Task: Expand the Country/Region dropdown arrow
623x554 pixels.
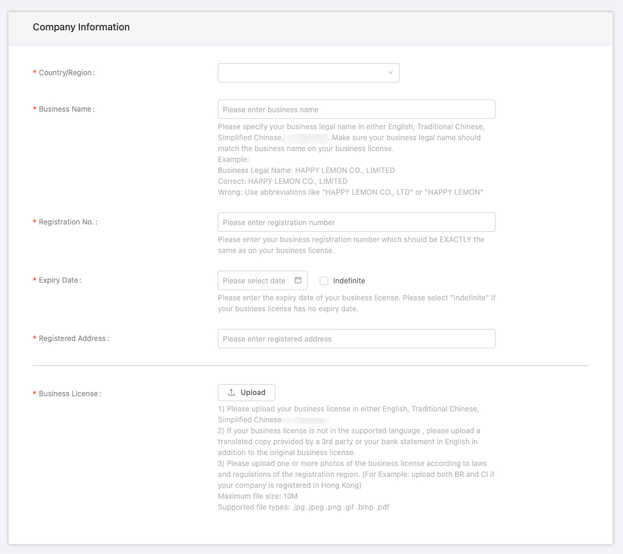Action: [390, 73]
